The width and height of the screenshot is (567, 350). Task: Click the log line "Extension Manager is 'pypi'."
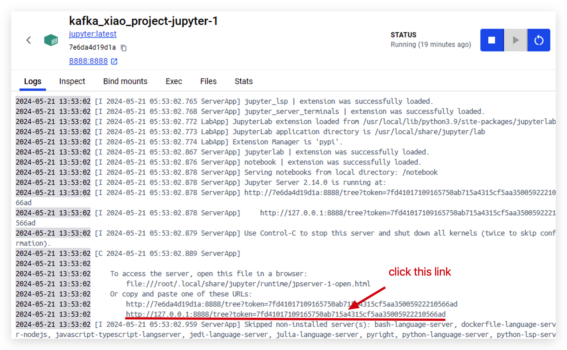[x=287, y=142]
